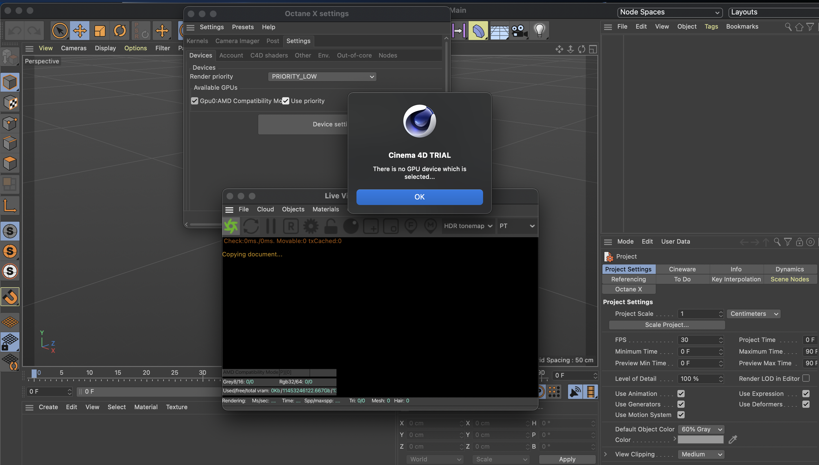
Task: Expand View Clipping disclosure arrow
Action: pos(606,454)
